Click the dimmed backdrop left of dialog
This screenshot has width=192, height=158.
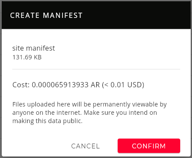point(1,79)
